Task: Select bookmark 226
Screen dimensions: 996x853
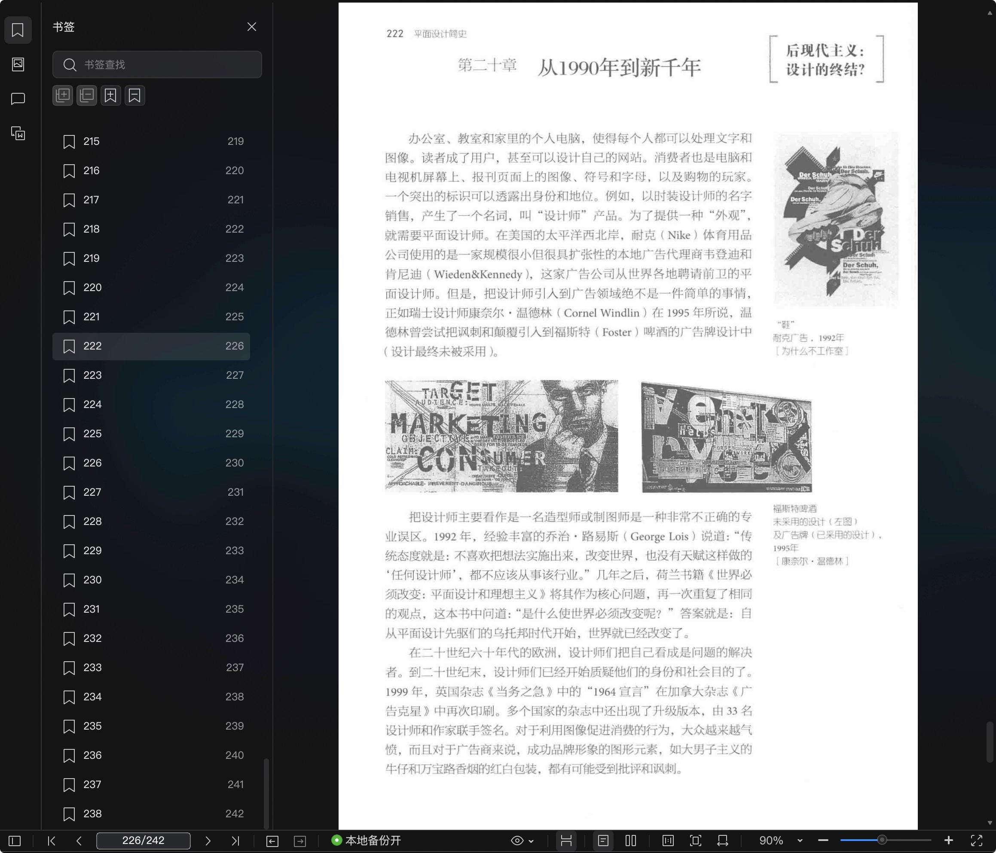Action: click(x=151, y=463)
